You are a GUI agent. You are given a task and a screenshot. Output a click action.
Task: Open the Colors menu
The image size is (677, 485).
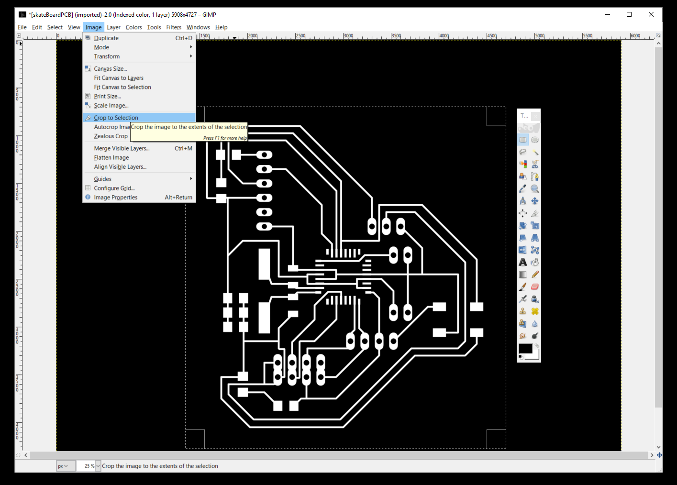(x=133, y=27)
